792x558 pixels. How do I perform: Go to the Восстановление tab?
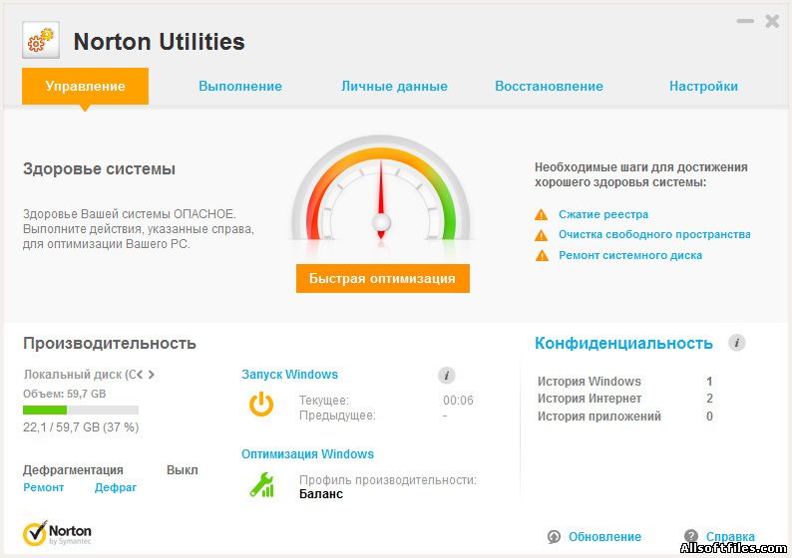tap(549, 86)
